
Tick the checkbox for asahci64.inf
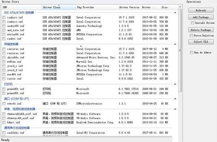point(4,26)
